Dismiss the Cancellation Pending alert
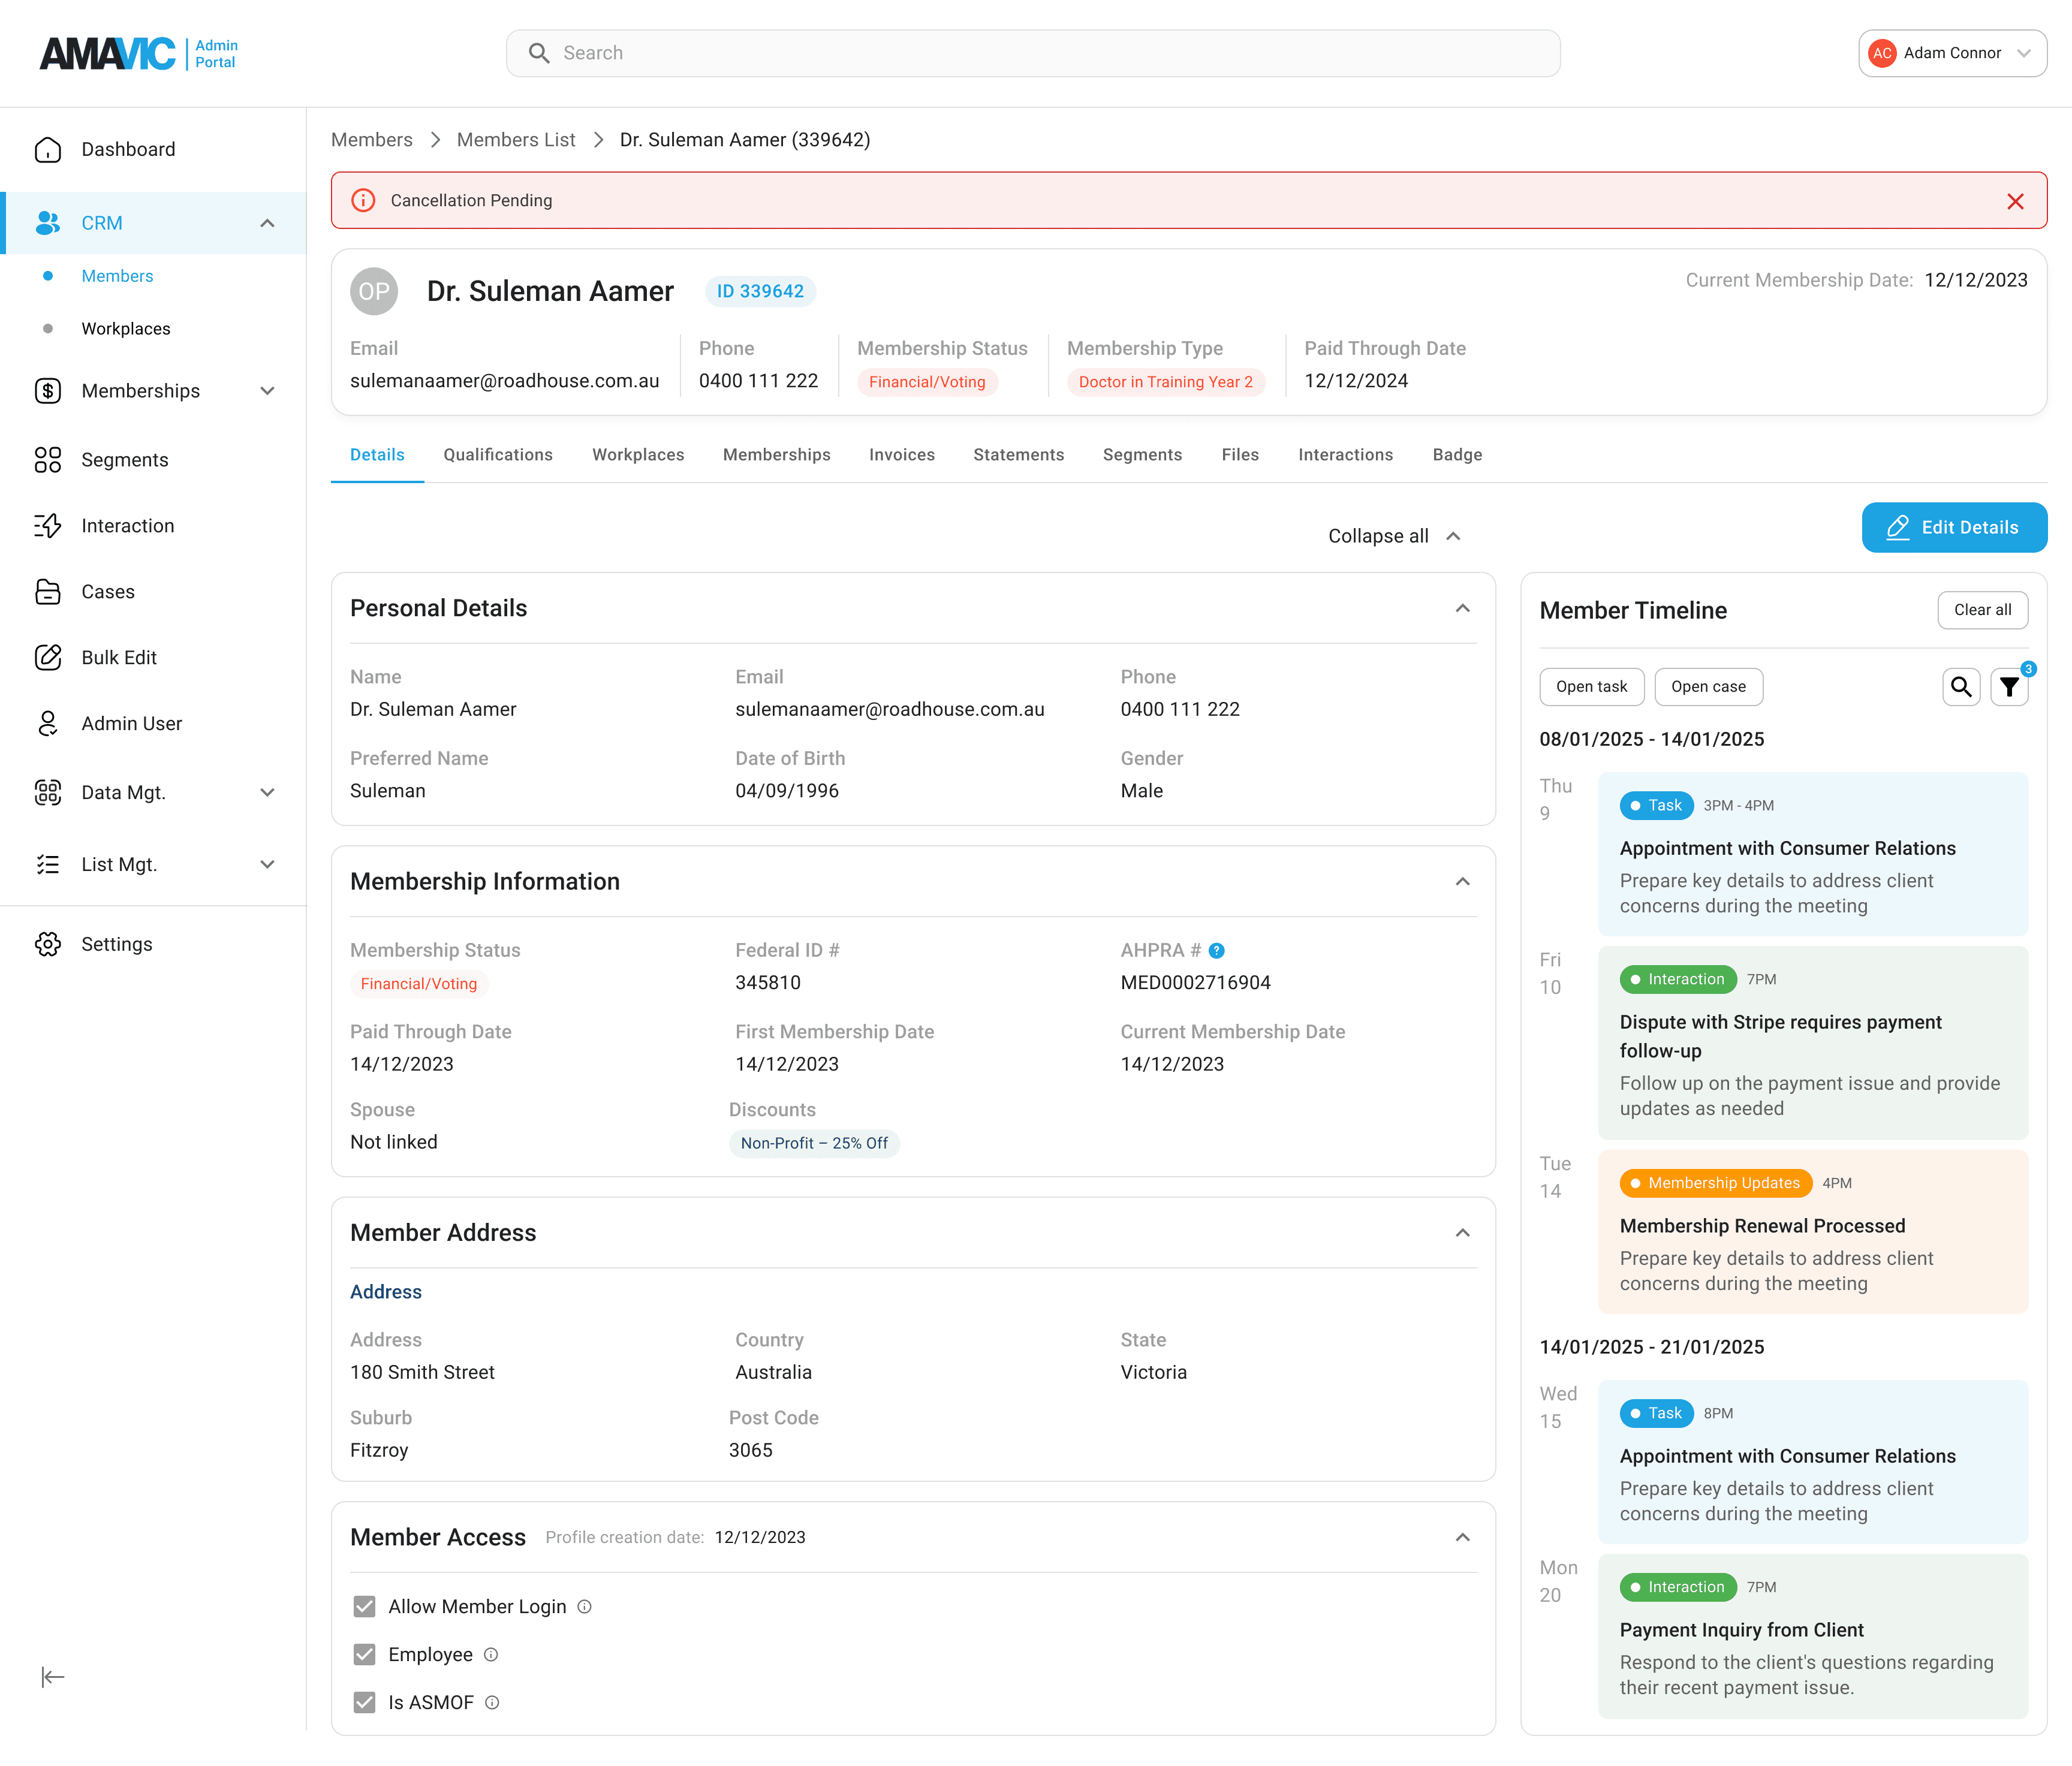Screen dimensions: 2072x1766 [2015, 201]
